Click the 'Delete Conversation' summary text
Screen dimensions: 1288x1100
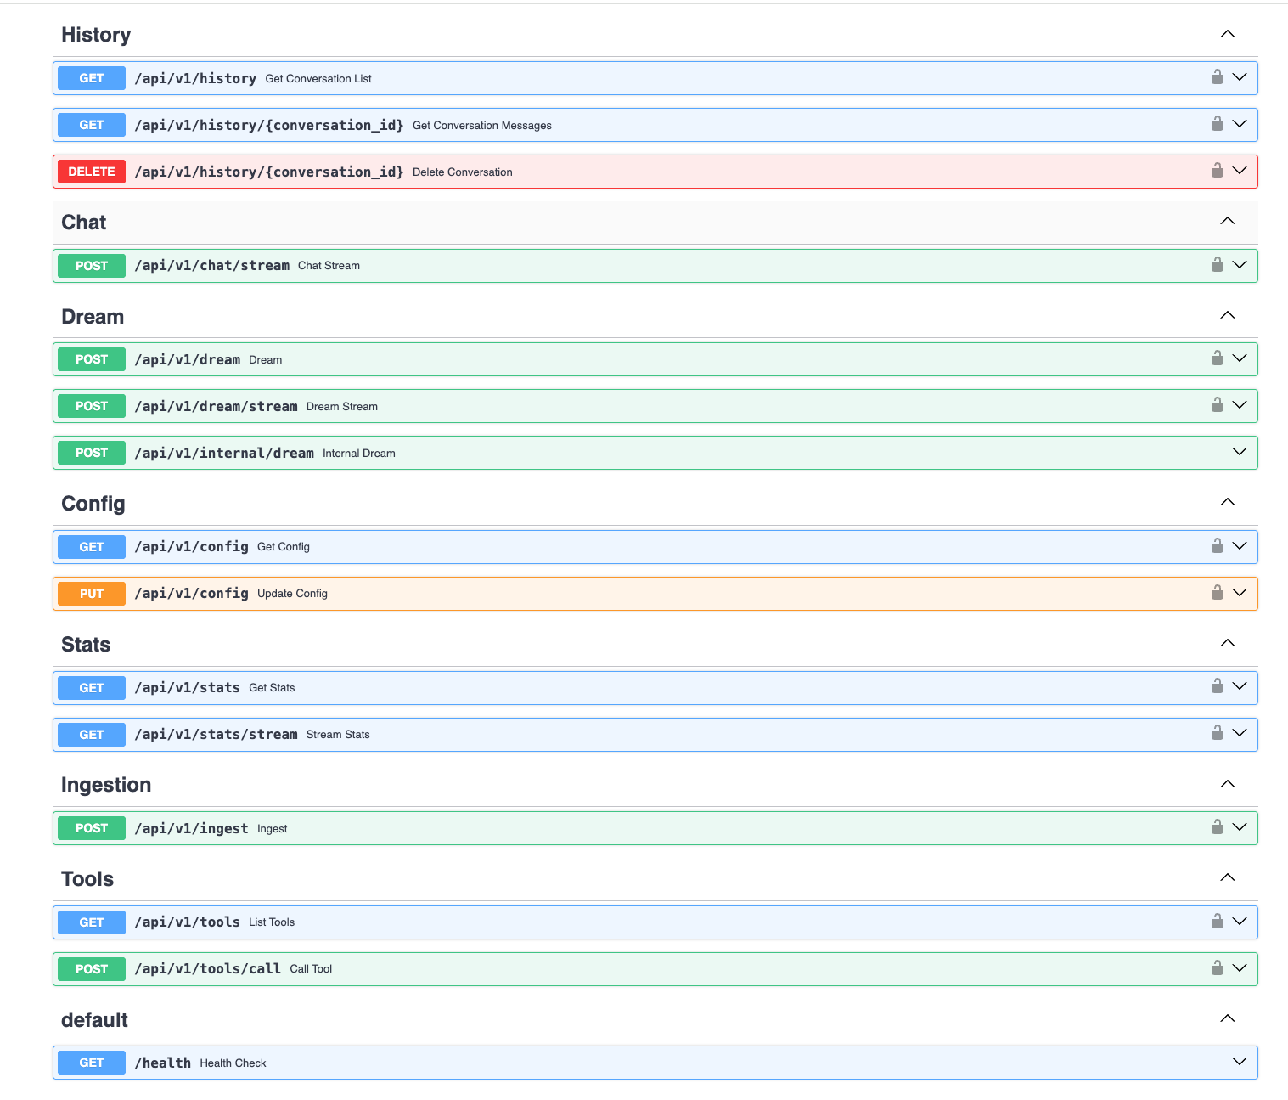tap(463, 172)
